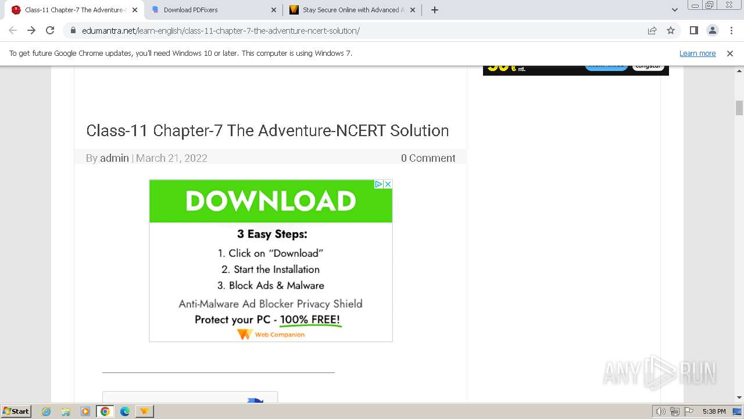744x419 pixels.
Task: Open Microsoft Edge from taskbar
Action: (x=125, y=411)
